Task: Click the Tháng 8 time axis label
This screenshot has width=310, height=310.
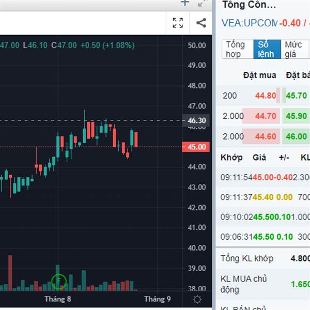Action: tap(57, 299)
